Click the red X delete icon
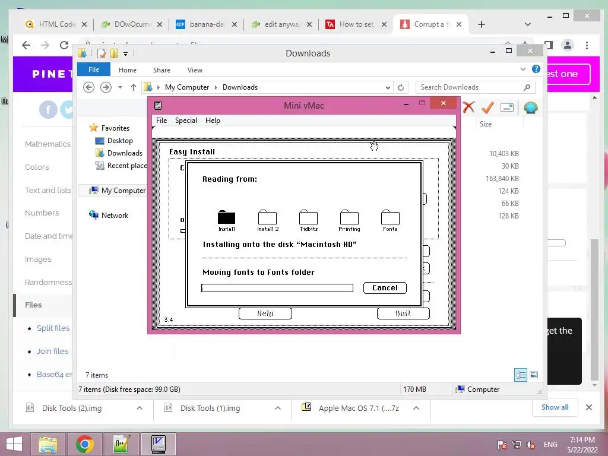Image resolution: width=608 pixels, height=456 pixels. coord(468,107)
